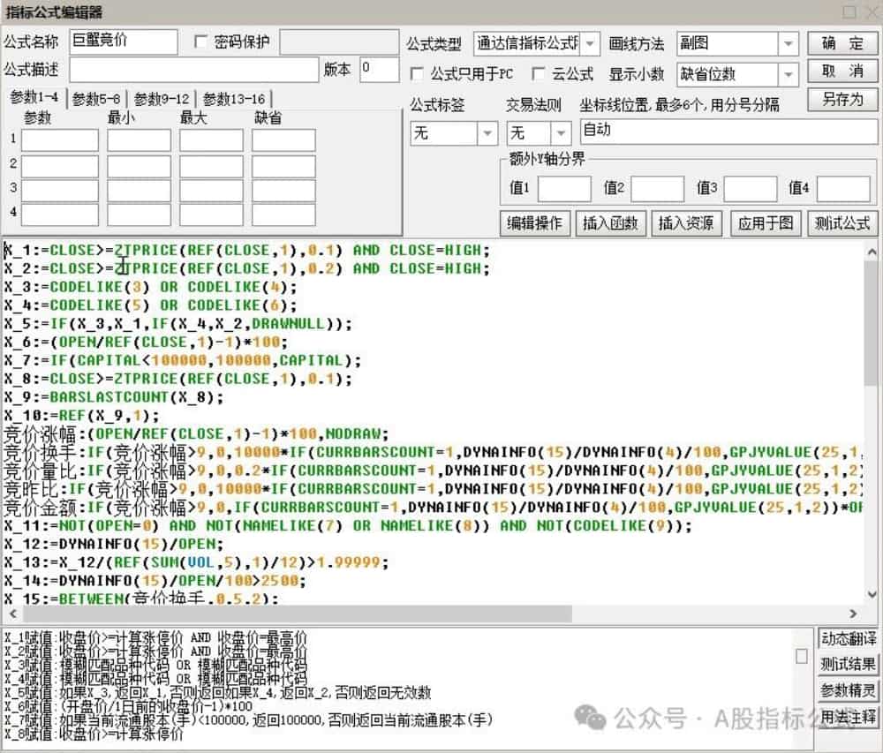Click the editor vertical scrollbar thumb

pos(872,323)
